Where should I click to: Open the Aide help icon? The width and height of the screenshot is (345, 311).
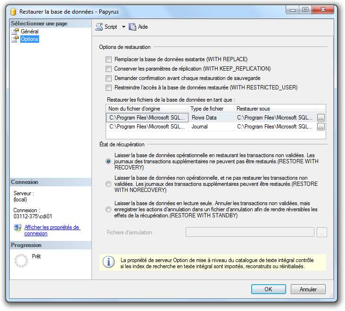[x=132, y=27]
